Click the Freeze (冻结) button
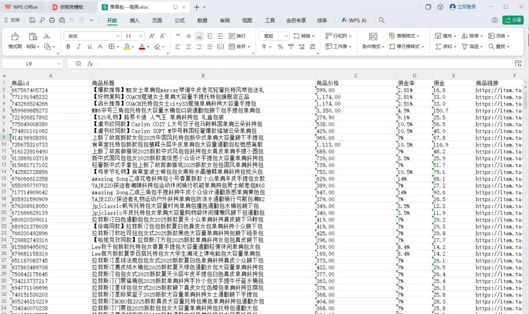 tap(499, 36)
